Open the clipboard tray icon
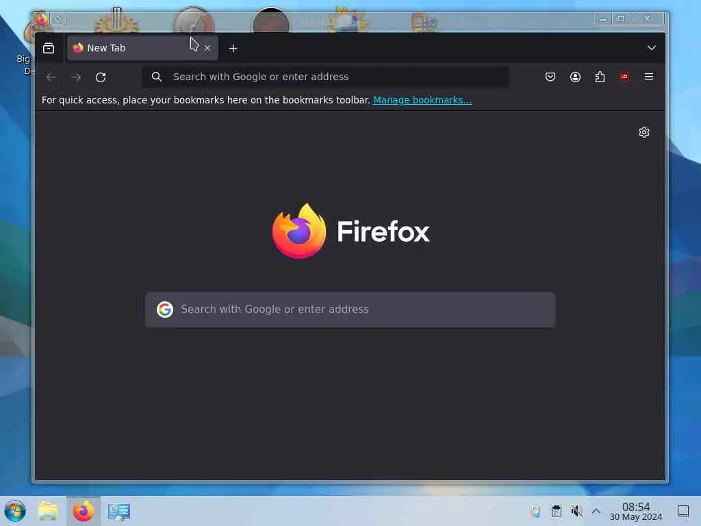 pos(556,511)
